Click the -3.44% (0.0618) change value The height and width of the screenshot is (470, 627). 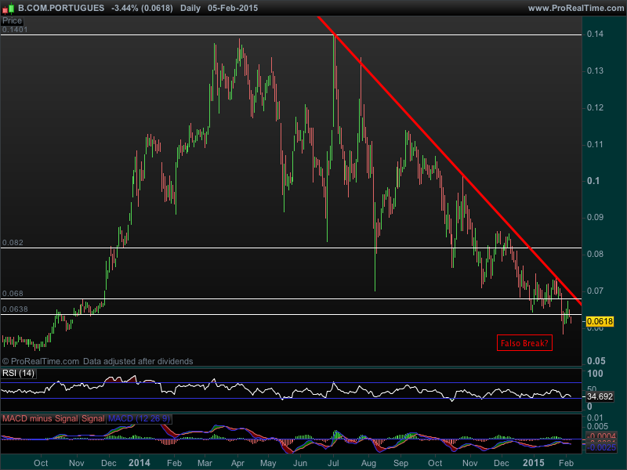pyautogui.click(x=142, y=8)
